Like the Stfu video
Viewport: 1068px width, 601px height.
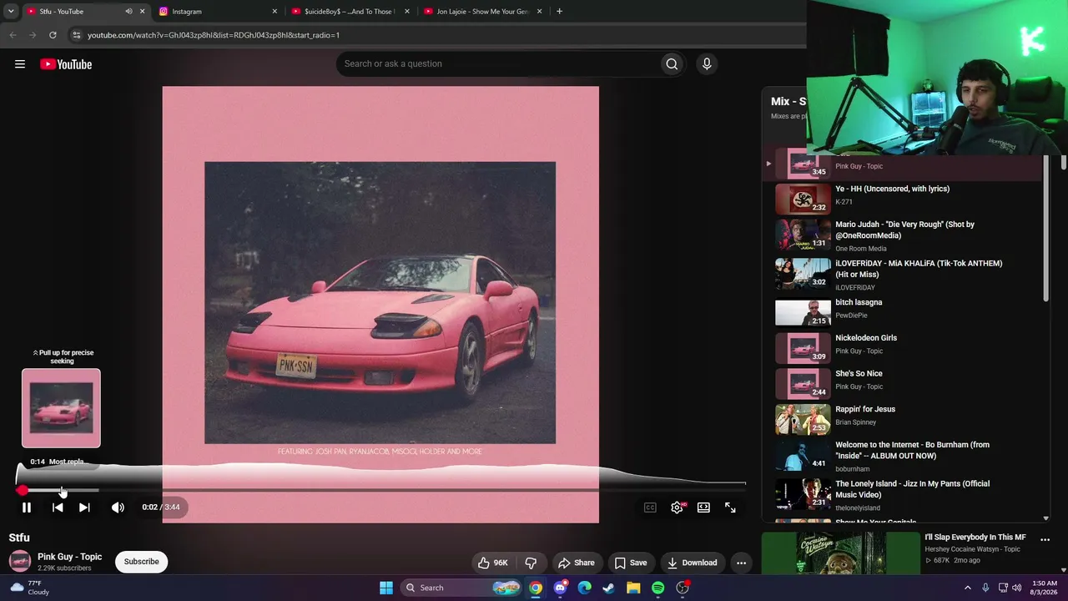pos(492,563)
